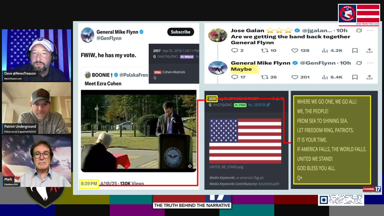The height and width of the screenshot is (216, 384).
Task: Open the @PolskaFren handle link
Action: click(134, 75)
